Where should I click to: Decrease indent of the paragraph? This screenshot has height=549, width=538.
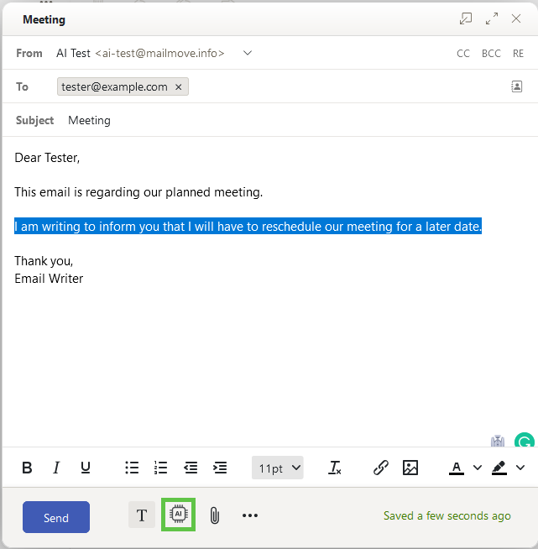click(191, 468)
